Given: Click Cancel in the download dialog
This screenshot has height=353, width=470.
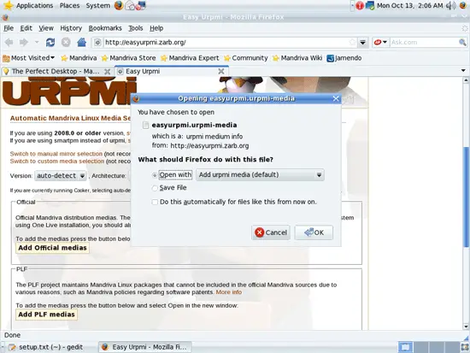Looking at the screenshot, I should click(271, 232).
